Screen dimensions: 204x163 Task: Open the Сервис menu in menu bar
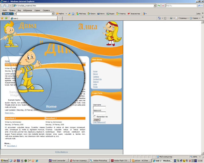click(37, 10)
